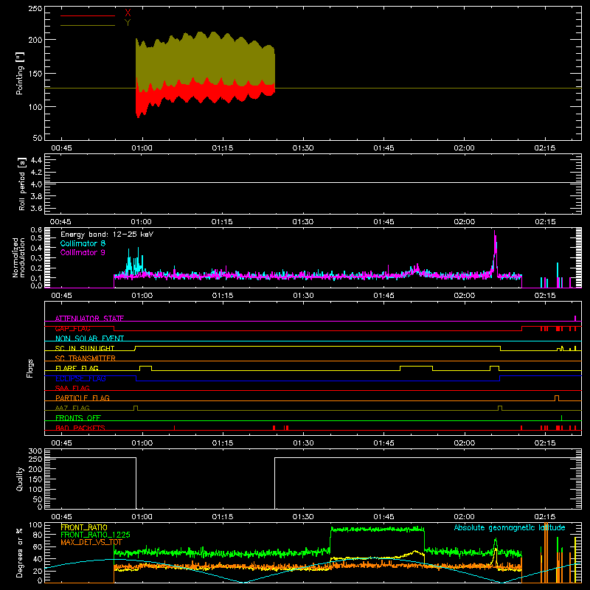Viewport: 590px width, 590px height.
Task: Click the red X legend line sample
Action: click(88, 15)
